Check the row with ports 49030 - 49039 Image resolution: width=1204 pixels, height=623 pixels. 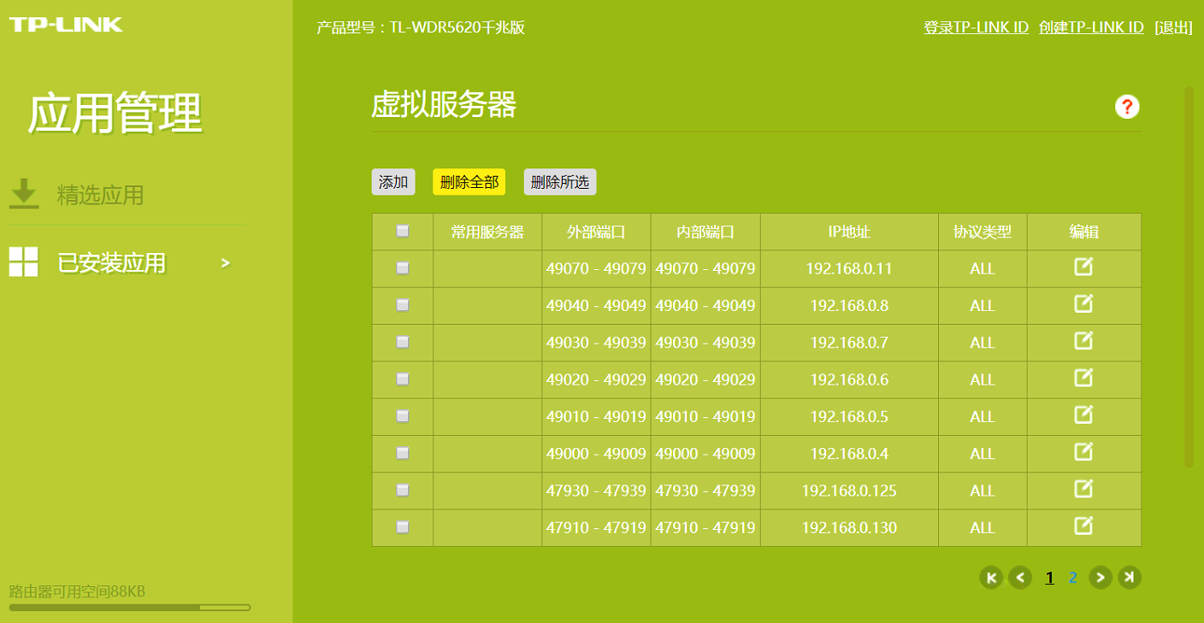tap(403, 342)
